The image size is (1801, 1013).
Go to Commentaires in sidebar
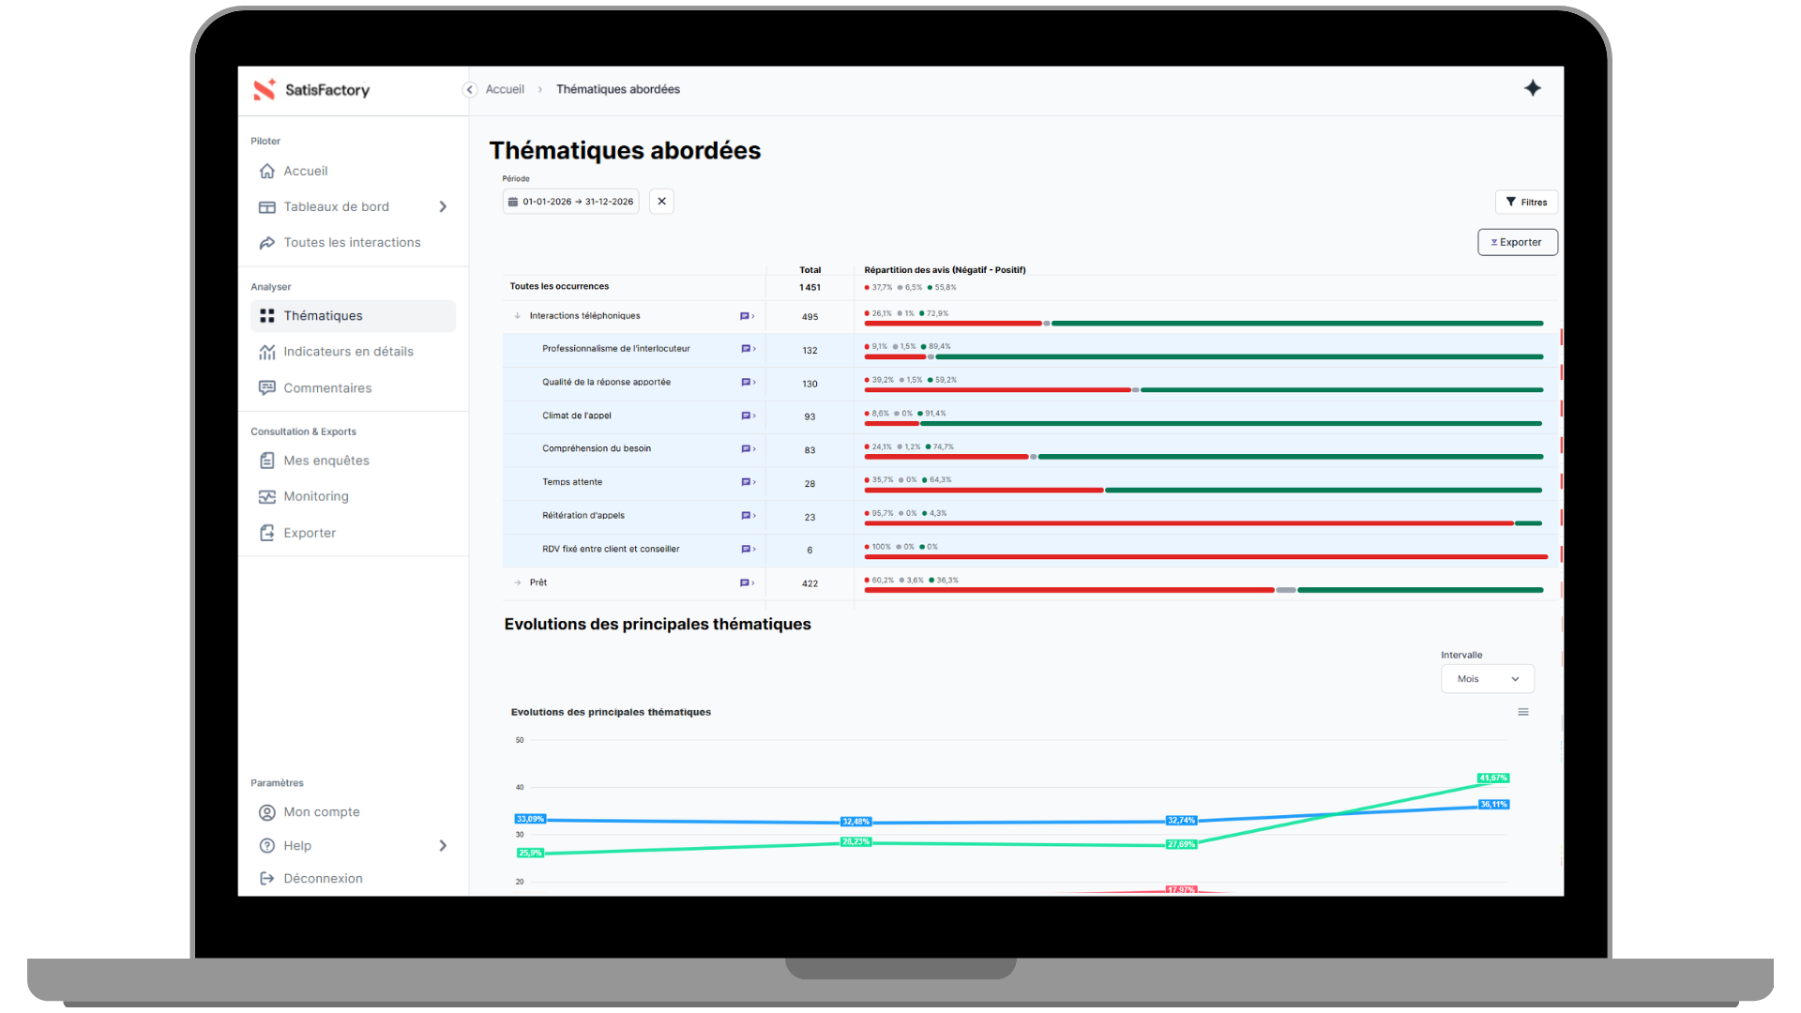coord(327,388)
